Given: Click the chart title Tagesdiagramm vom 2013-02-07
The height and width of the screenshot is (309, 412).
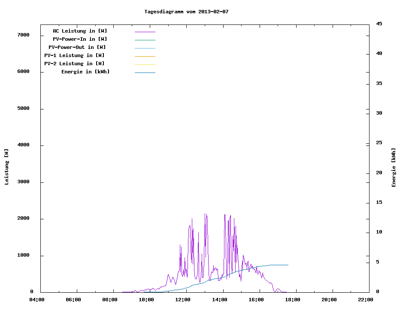Looking at the screenshot, I should click(186, 12).
